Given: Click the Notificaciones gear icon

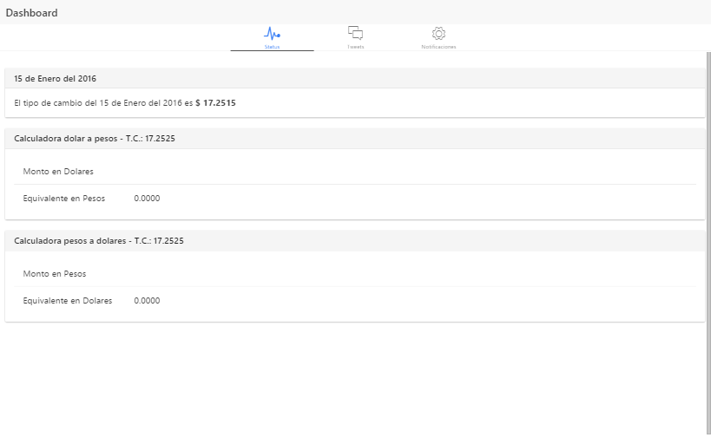Looking at the screenshot, I should 438,33.
